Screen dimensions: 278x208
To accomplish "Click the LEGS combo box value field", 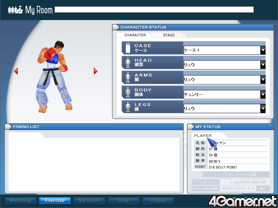I will [222, 108].
